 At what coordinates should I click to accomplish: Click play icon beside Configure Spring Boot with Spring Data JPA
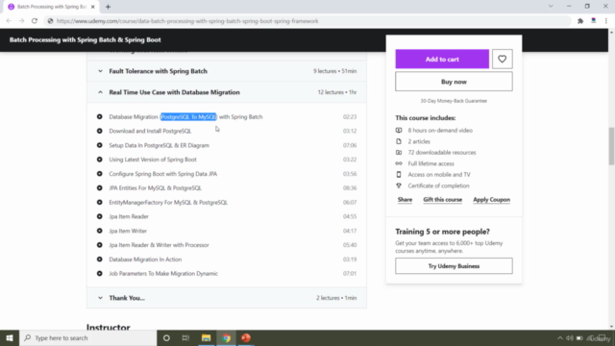point(100,174)
